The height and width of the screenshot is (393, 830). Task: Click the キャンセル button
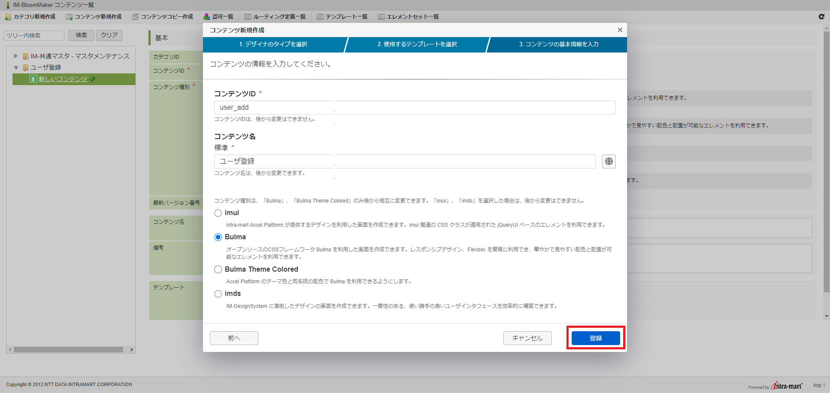[528, 338]
